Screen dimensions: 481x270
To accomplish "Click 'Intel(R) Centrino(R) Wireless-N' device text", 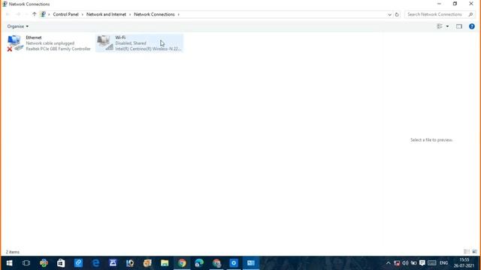I will pos(148,49).
